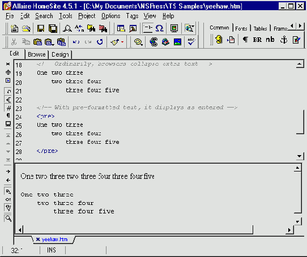Screen dimensions: 307x257
Task: Run the spell check ABC icon
Action: (191, 41)
